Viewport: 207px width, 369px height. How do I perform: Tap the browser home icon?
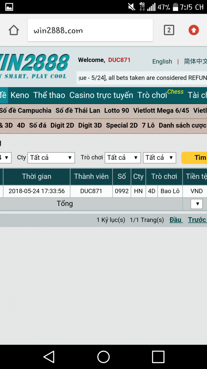click(x=14, y=30)
